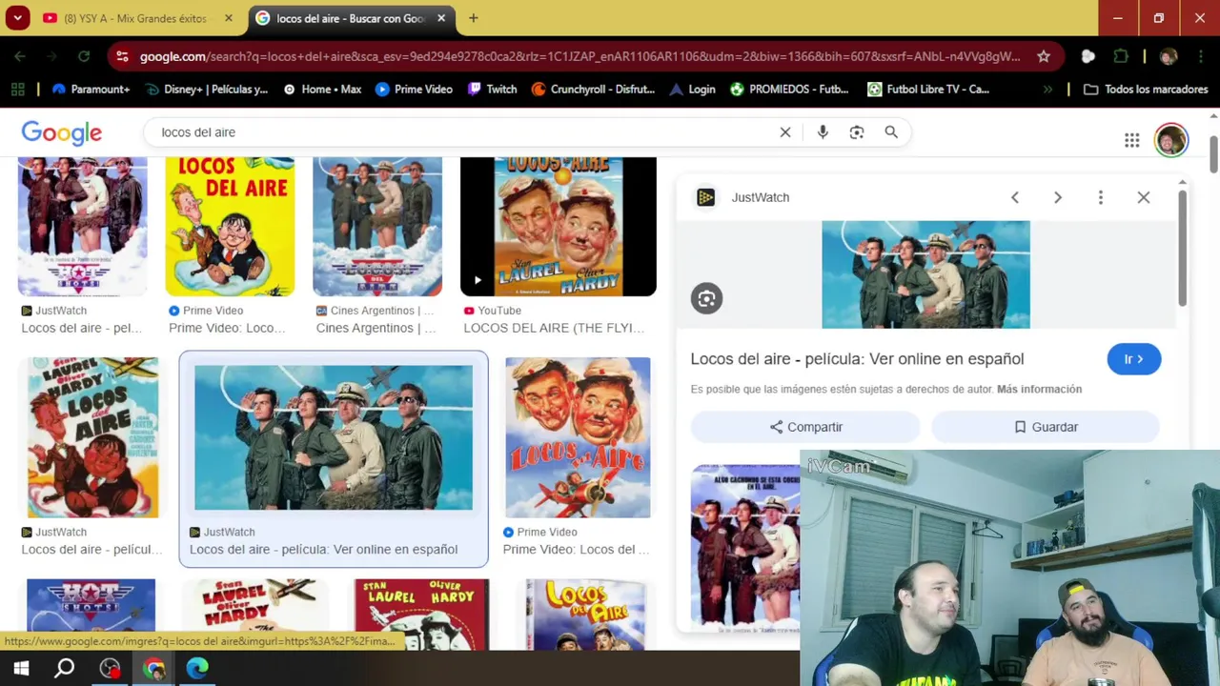Clear the search query with the X
The image size is (1220, 686).
(x=785, y=132)
